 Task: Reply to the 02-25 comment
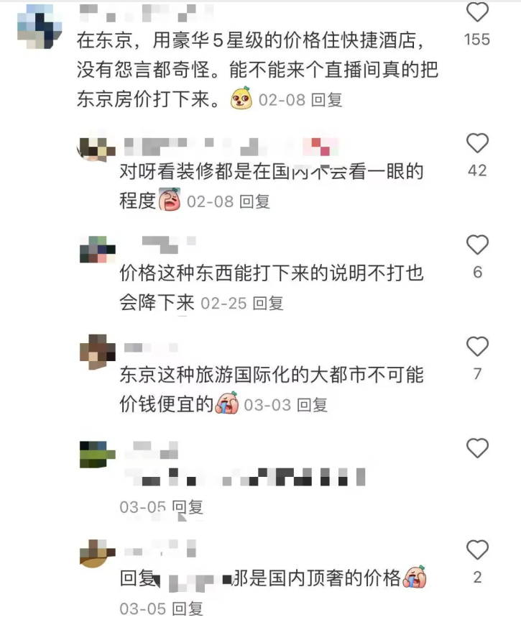pyautogui.click(x=268, y=304)
